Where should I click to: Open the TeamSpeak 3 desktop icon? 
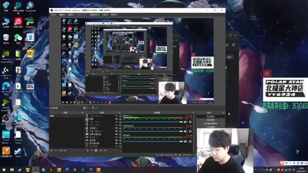point(30,8)
